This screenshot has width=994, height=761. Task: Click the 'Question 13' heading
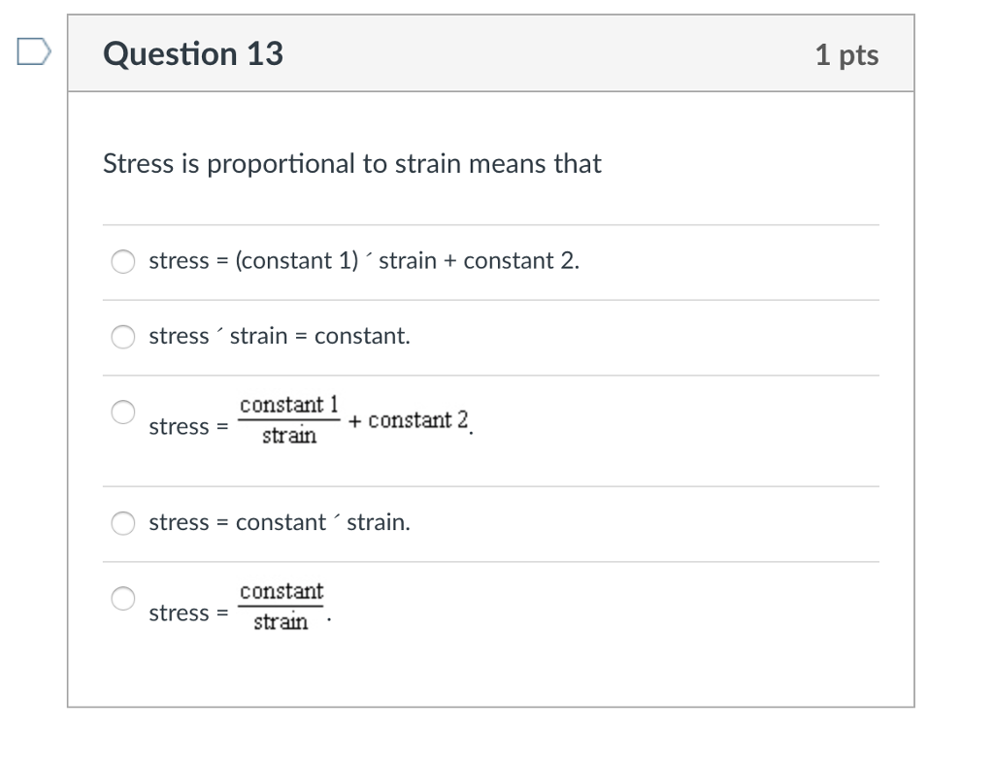point(192,53)
